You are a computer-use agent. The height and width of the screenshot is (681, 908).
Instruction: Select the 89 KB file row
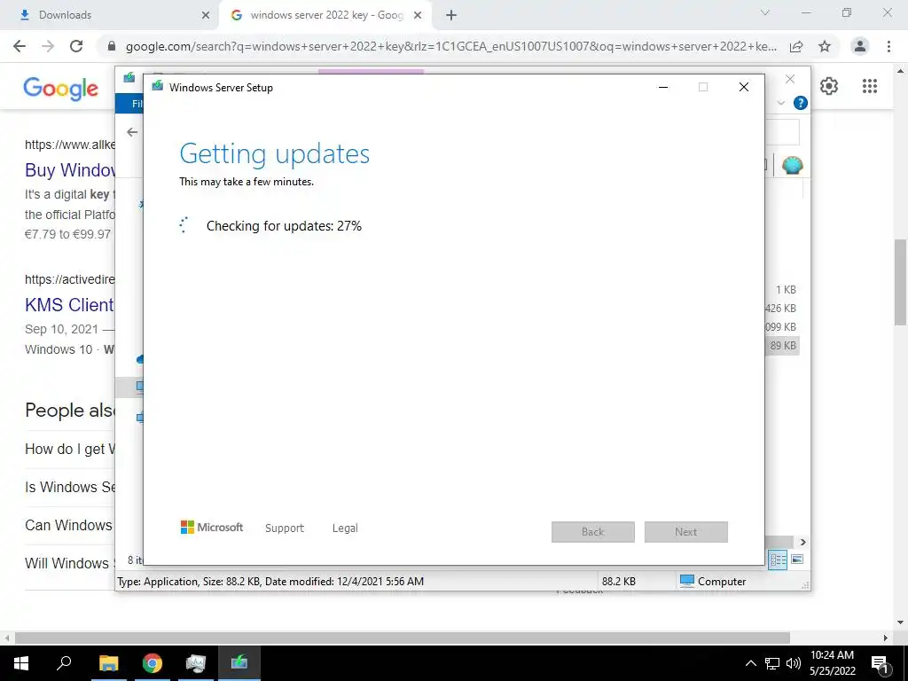(782, 346)
